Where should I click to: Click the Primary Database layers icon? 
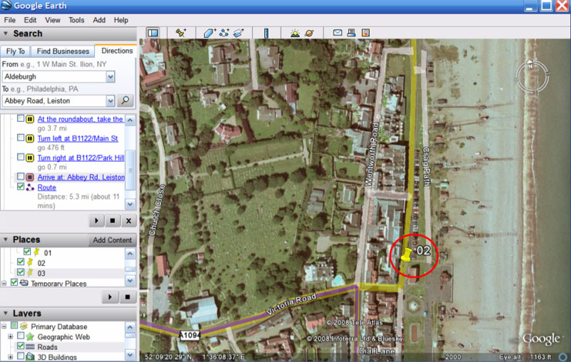click(x=24, y=326)
